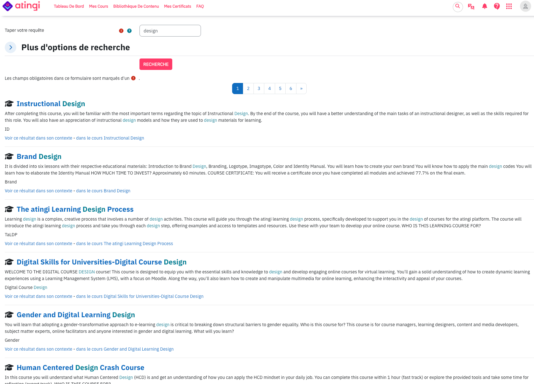Open the FAQ page
The height and width of the screenshot is (384, 534).
pos(200,6)
